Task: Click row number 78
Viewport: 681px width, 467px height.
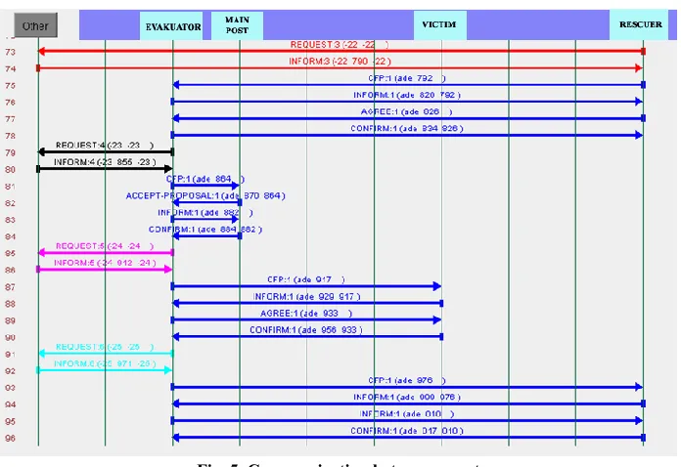Action: pos(10,136)
